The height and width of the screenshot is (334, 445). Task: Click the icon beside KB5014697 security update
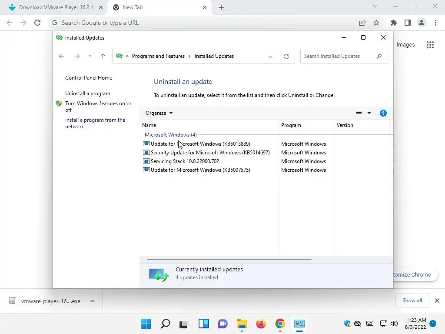point(146,153)
